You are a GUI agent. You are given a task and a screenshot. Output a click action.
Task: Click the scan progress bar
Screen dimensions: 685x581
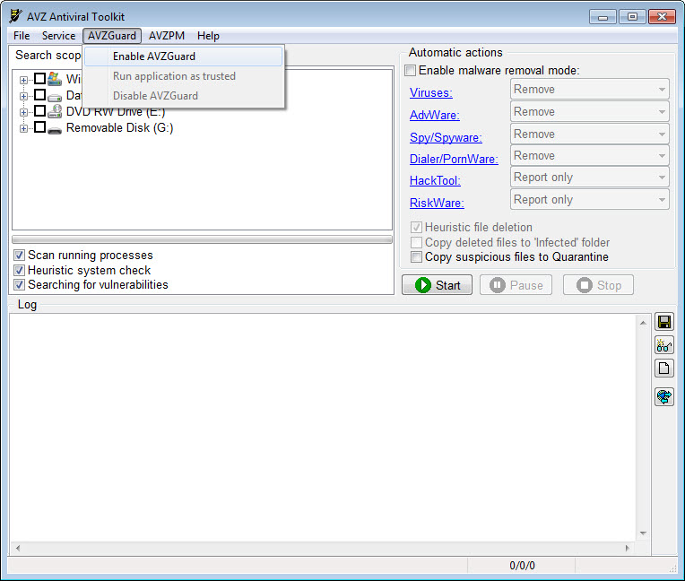click(x=202, y=239)
